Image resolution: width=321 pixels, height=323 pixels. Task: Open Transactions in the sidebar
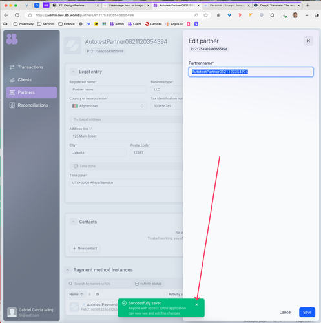(x=32, y=67)
